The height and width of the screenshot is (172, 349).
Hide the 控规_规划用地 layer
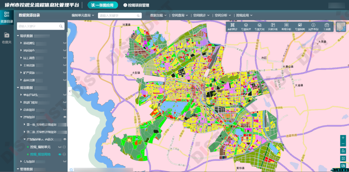(x=59, y=154)
